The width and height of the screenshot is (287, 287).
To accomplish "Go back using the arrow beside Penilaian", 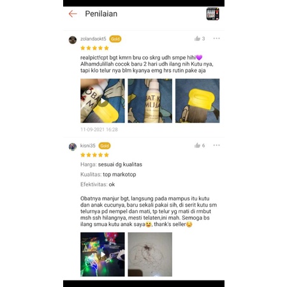I will pyautogui.click(x=73, y=14).
